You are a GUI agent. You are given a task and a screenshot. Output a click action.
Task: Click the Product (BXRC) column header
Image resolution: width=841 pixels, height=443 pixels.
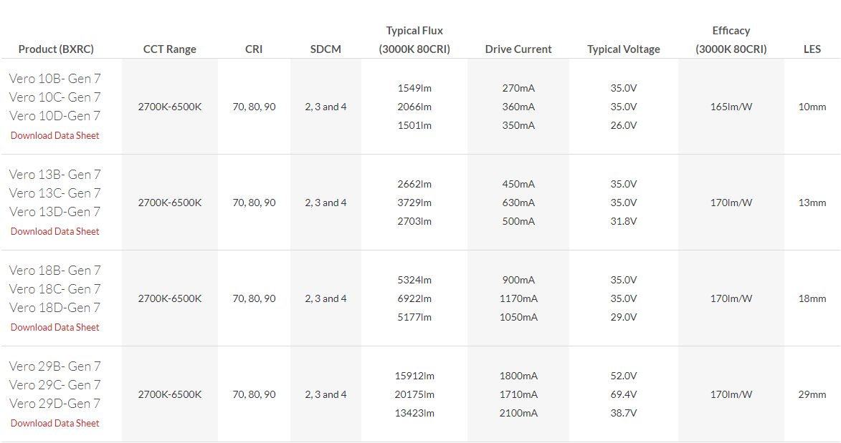pyautogui.click(x=56, y=49)
